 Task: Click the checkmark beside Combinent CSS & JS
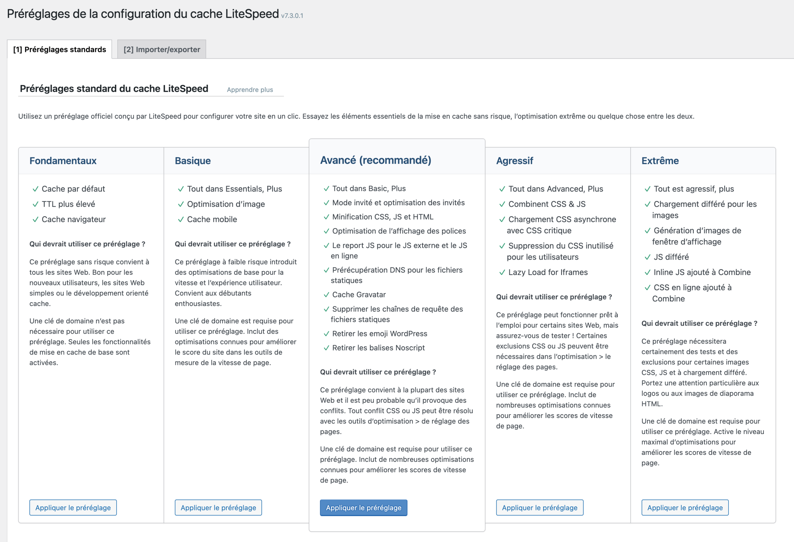pos(502,204)
